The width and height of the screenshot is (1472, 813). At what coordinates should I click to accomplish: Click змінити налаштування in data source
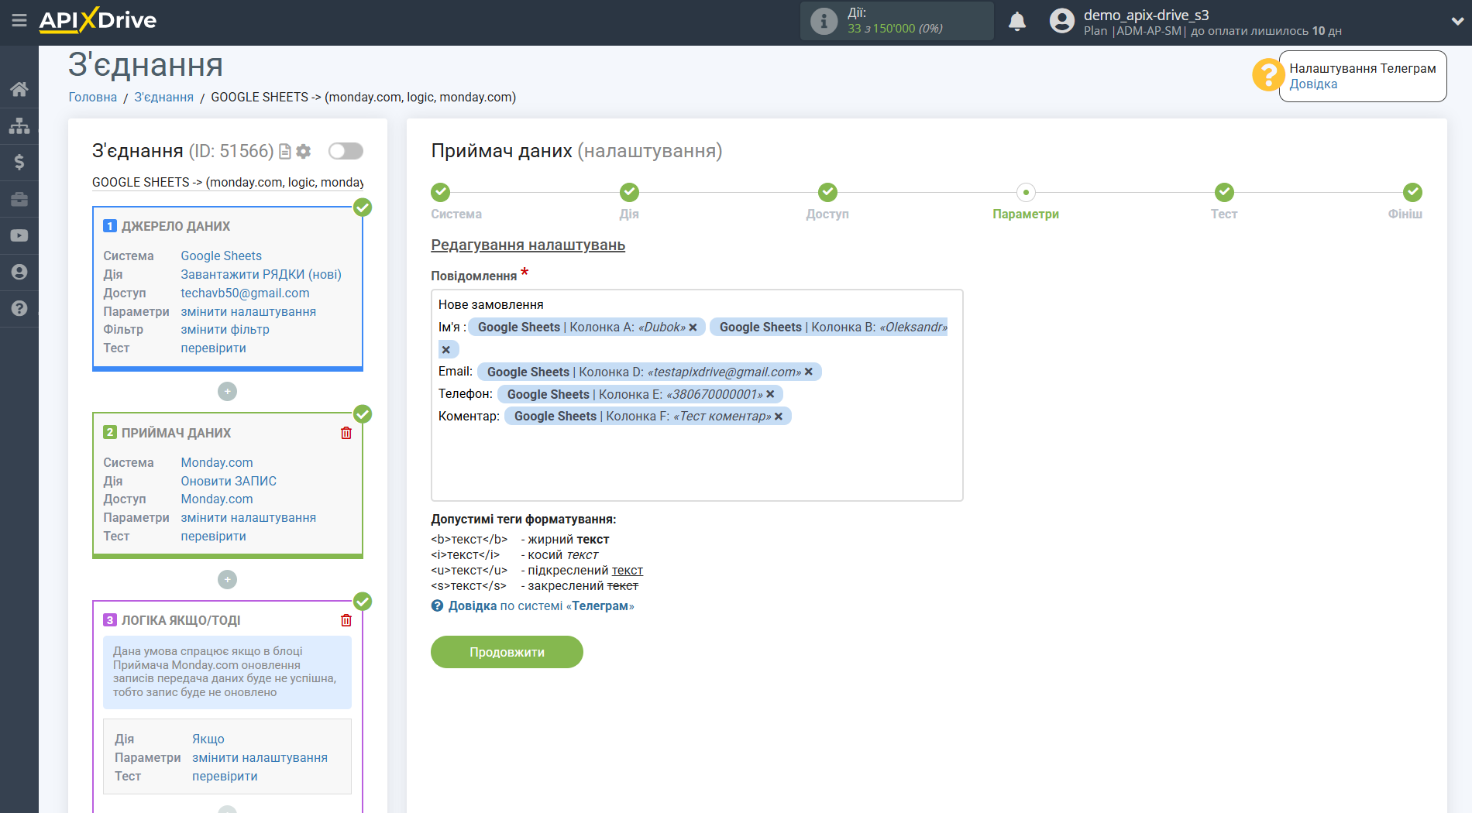pyautogui.click(x=248, y=312)
